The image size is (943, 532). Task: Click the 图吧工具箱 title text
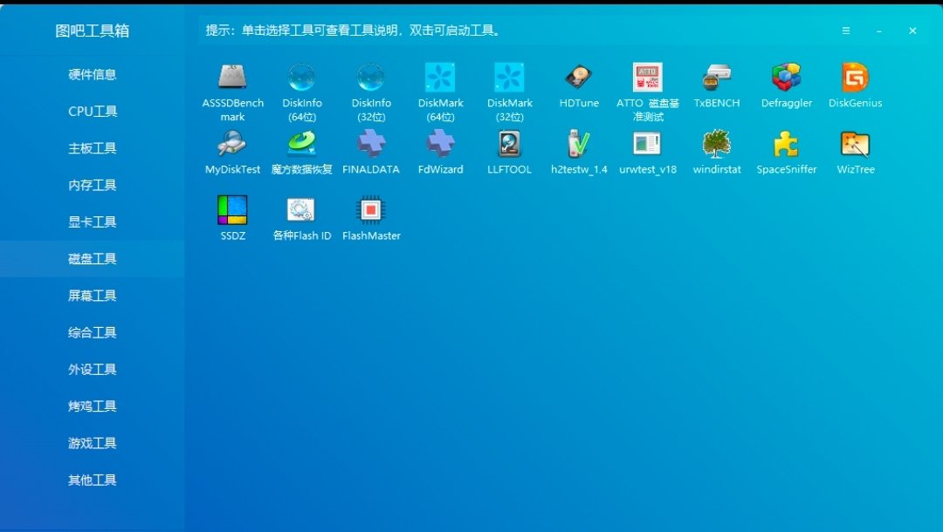(92, 31)
